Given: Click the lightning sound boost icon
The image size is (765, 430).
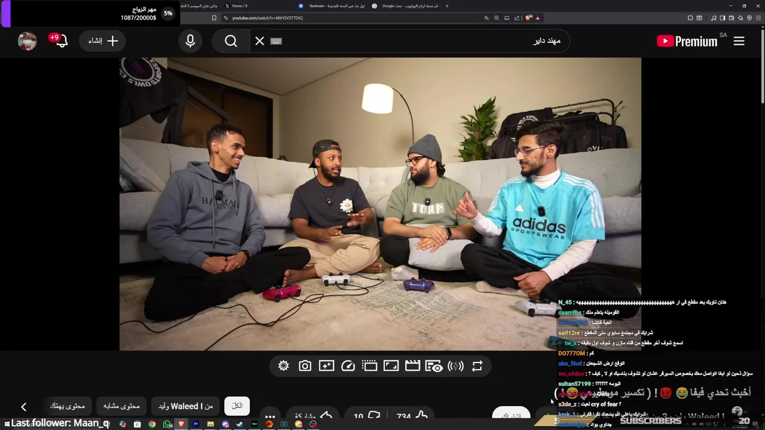Looking at the screenshot, I should click(x=455, y=366).
